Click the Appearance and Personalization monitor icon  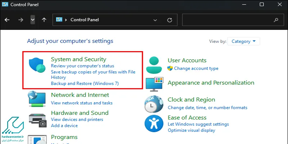tap(154, 84)
